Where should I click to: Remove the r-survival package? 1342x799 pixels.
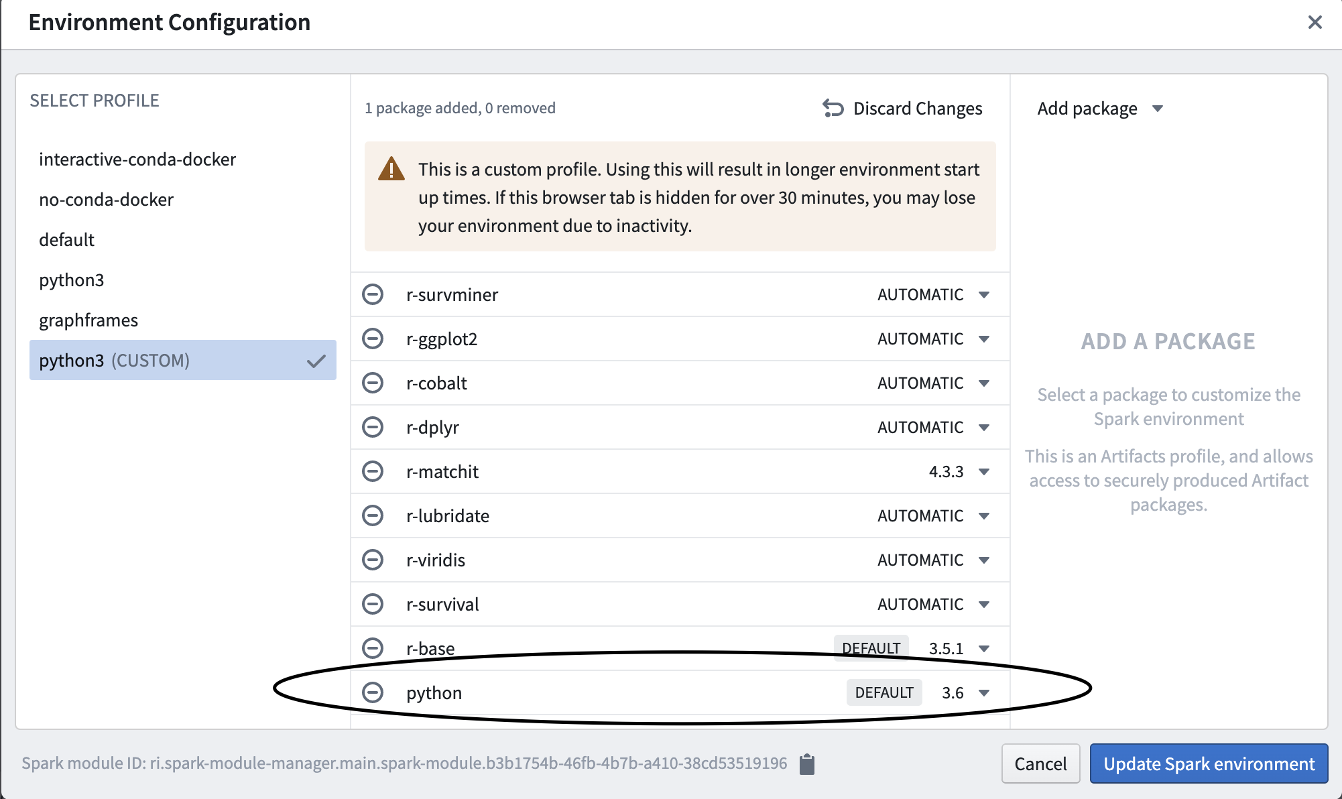[x=373, y=604]
